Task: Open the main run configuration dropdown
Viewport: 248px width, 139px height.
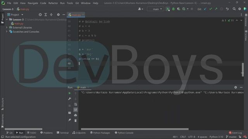Action: coord(155,9)
